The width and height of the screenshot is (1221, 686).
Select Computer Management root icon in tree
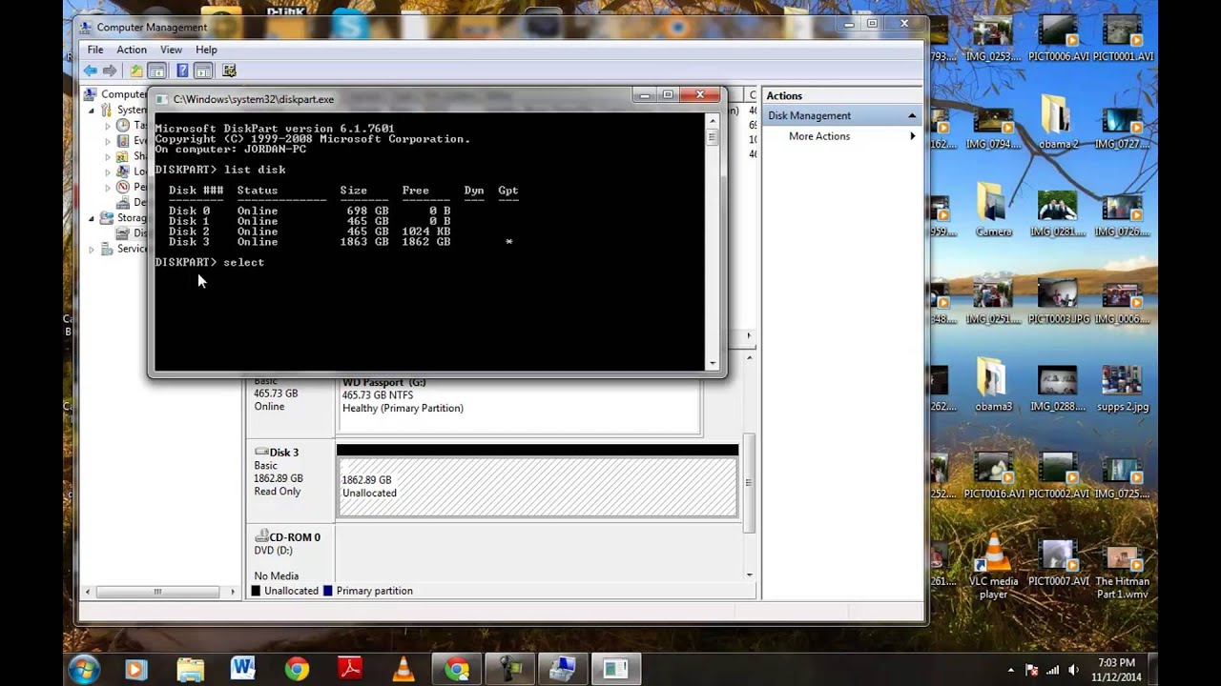(x=90, y=94)
